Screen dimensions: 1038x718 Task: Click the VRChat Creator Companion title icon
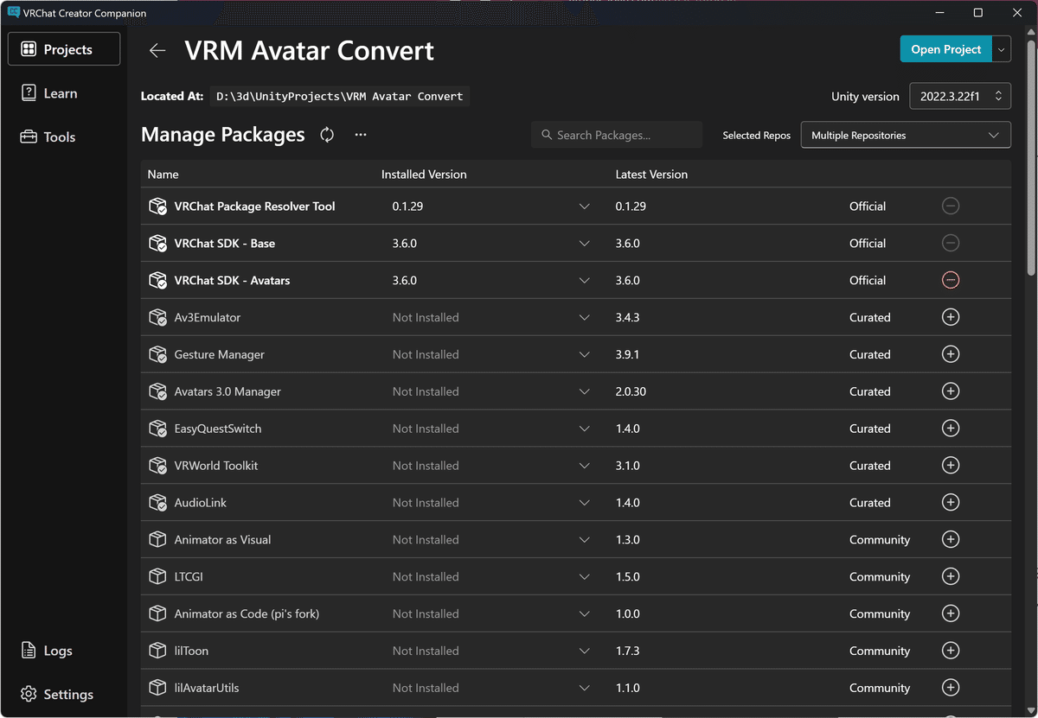pyautogui.click(x=14, y=13)
